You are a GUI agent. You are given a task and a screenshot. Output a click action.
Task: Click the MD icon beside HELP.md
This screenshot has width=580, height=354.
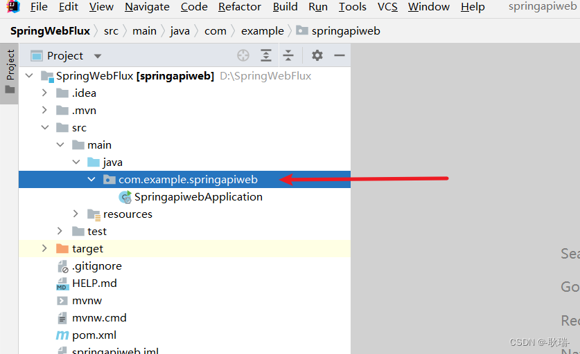[62, 283]
